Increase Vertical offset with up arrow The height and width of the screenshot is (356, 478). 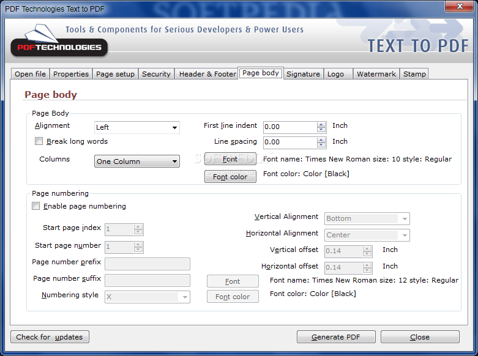pyautogui.click(x=367, y=249)
